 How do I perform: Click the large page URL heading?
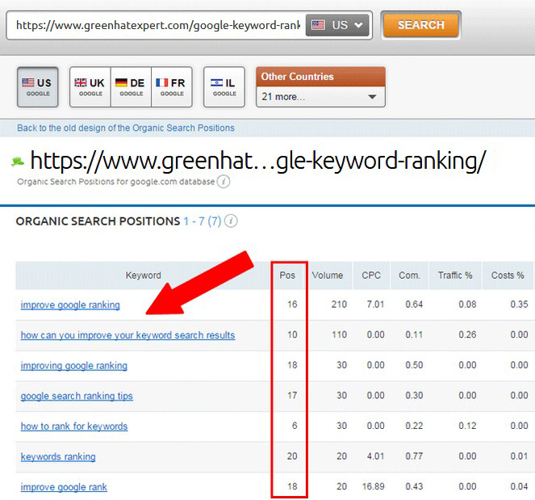click(258, 161)
